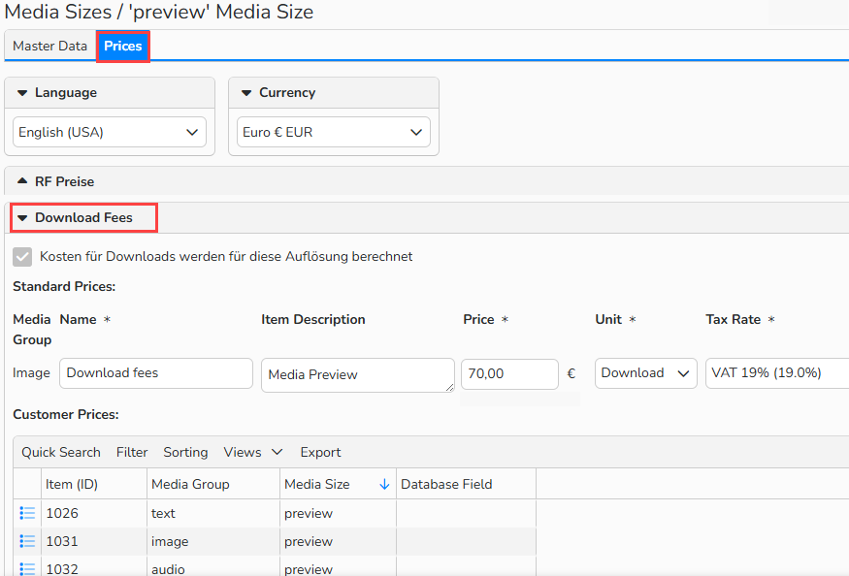Open the Views dropdown menu
849x576 pixels.
253,452
